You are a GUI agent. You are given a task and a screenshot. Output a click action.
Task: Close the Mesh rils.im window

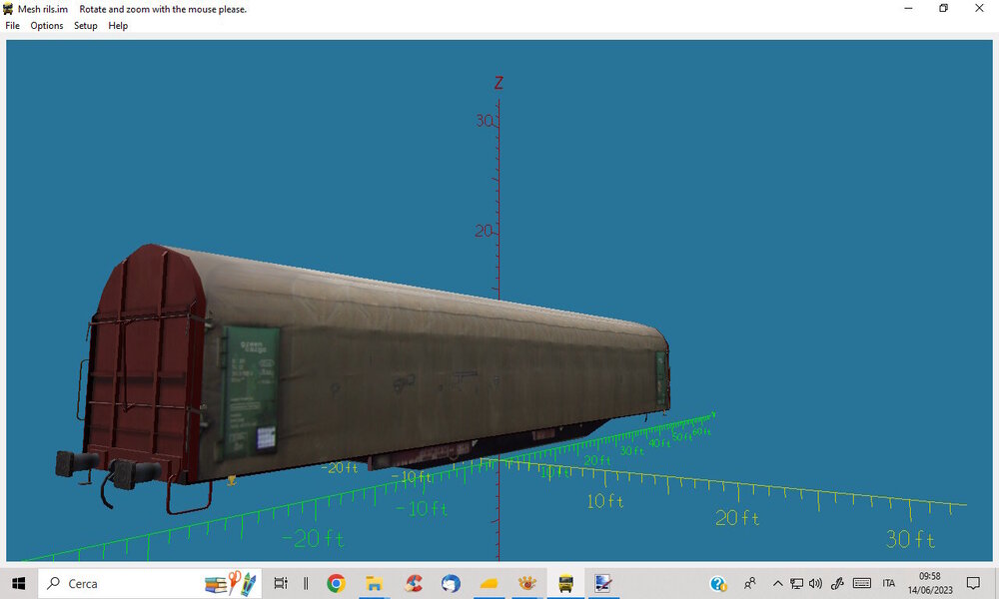point(979,8)
